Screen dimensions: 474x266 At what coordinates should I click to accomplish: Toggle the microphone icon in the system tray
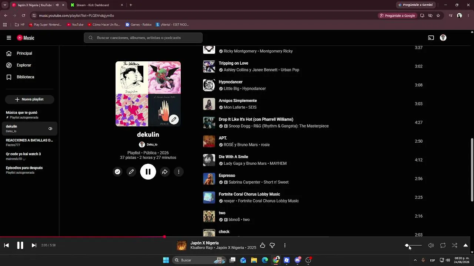[423, 260]
